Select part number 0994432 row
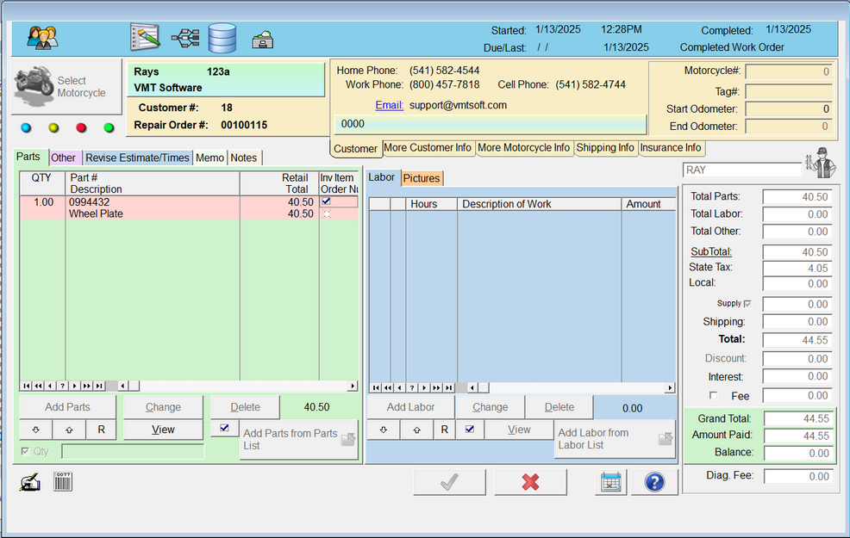 [189, 207]
